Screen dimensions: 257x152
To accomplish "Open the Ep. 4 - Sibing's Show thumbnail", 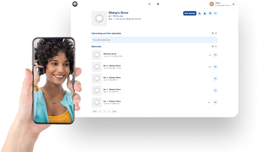I will point(97,67).
